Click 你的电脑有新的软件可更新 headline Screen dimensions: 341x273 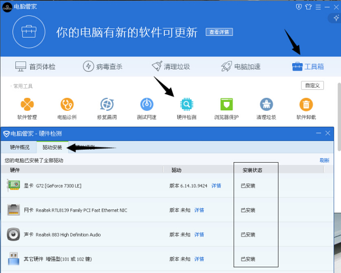[x=127, y=32]
